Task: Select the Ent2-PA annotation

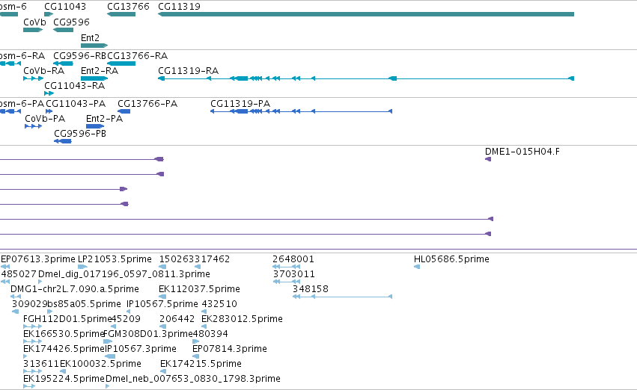Action: 95,126
